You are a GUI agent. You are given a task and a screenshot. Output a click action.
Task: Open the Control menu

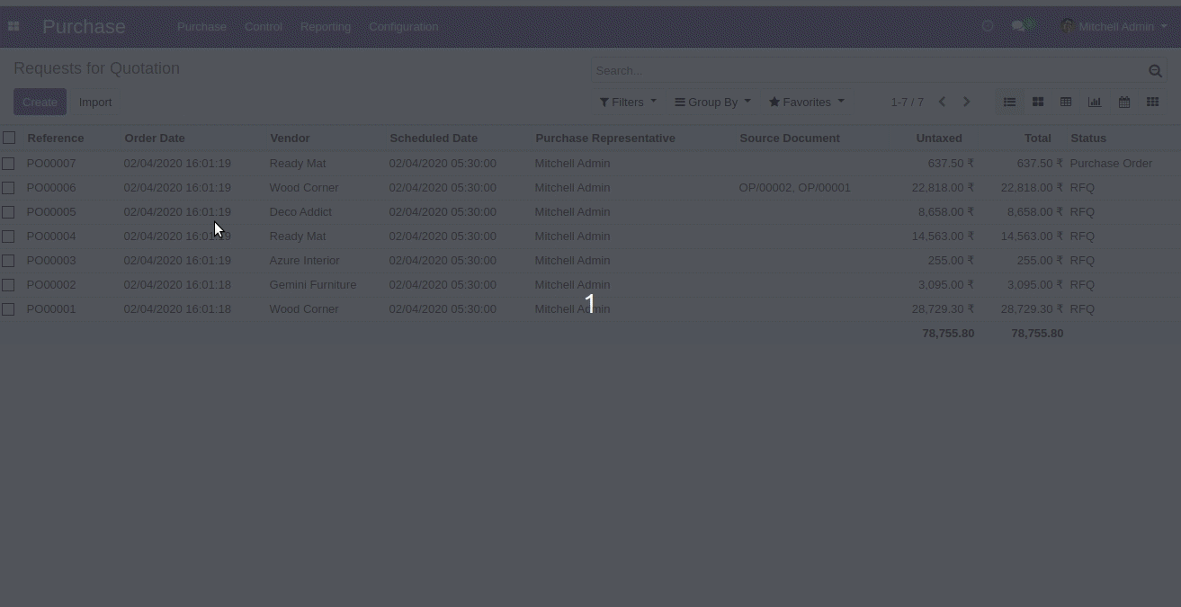[x=264, y=27]
